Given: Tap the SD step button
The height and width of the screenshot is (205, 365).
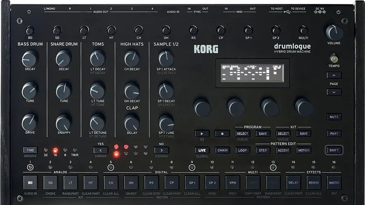Looking at the screenshot, I should 51,183.
